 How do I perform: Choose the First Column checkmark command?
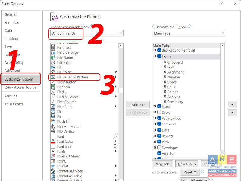(x=53, y=102)
